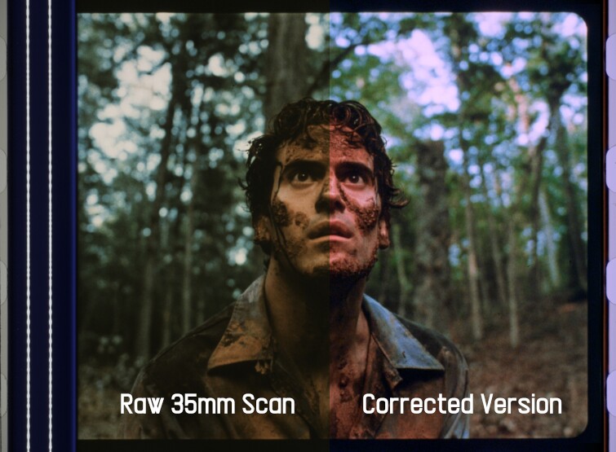Click the "Corrected Version" caption text
This screenshot has width=616, height=452.
(x=462, y=404)
